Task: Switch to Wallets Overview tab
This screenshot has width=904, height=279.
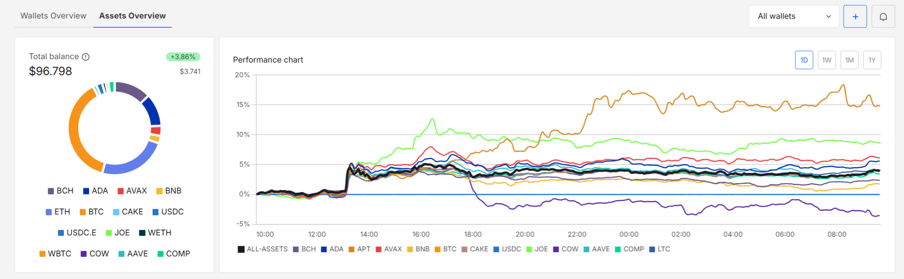Action: point(53,16)
